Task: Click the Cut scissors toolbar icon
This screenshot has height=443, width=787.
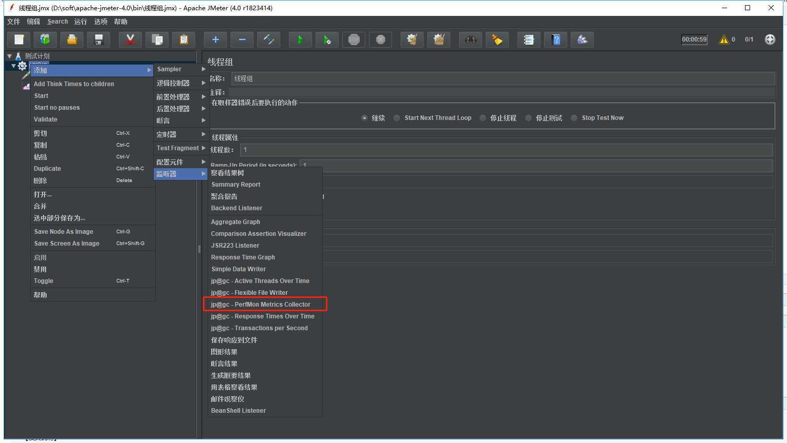Action: (x=130, y=39)
